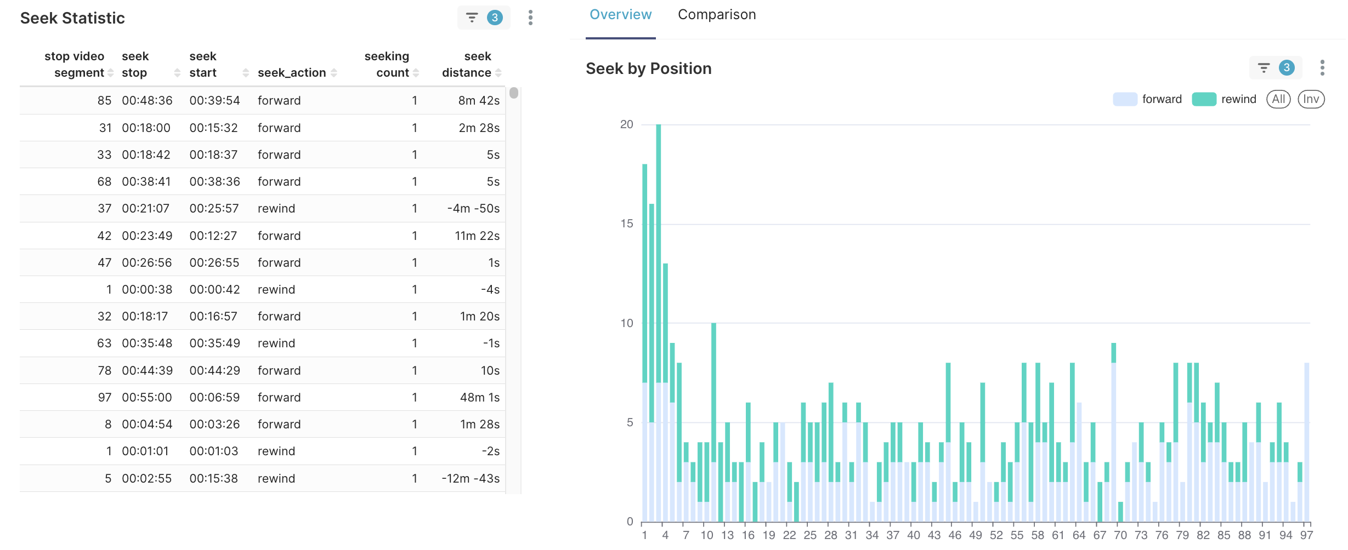Click the rewind legend color swatch
Screen dimensions: 1348x550
pyautogui.click(x=1204, y=99)
